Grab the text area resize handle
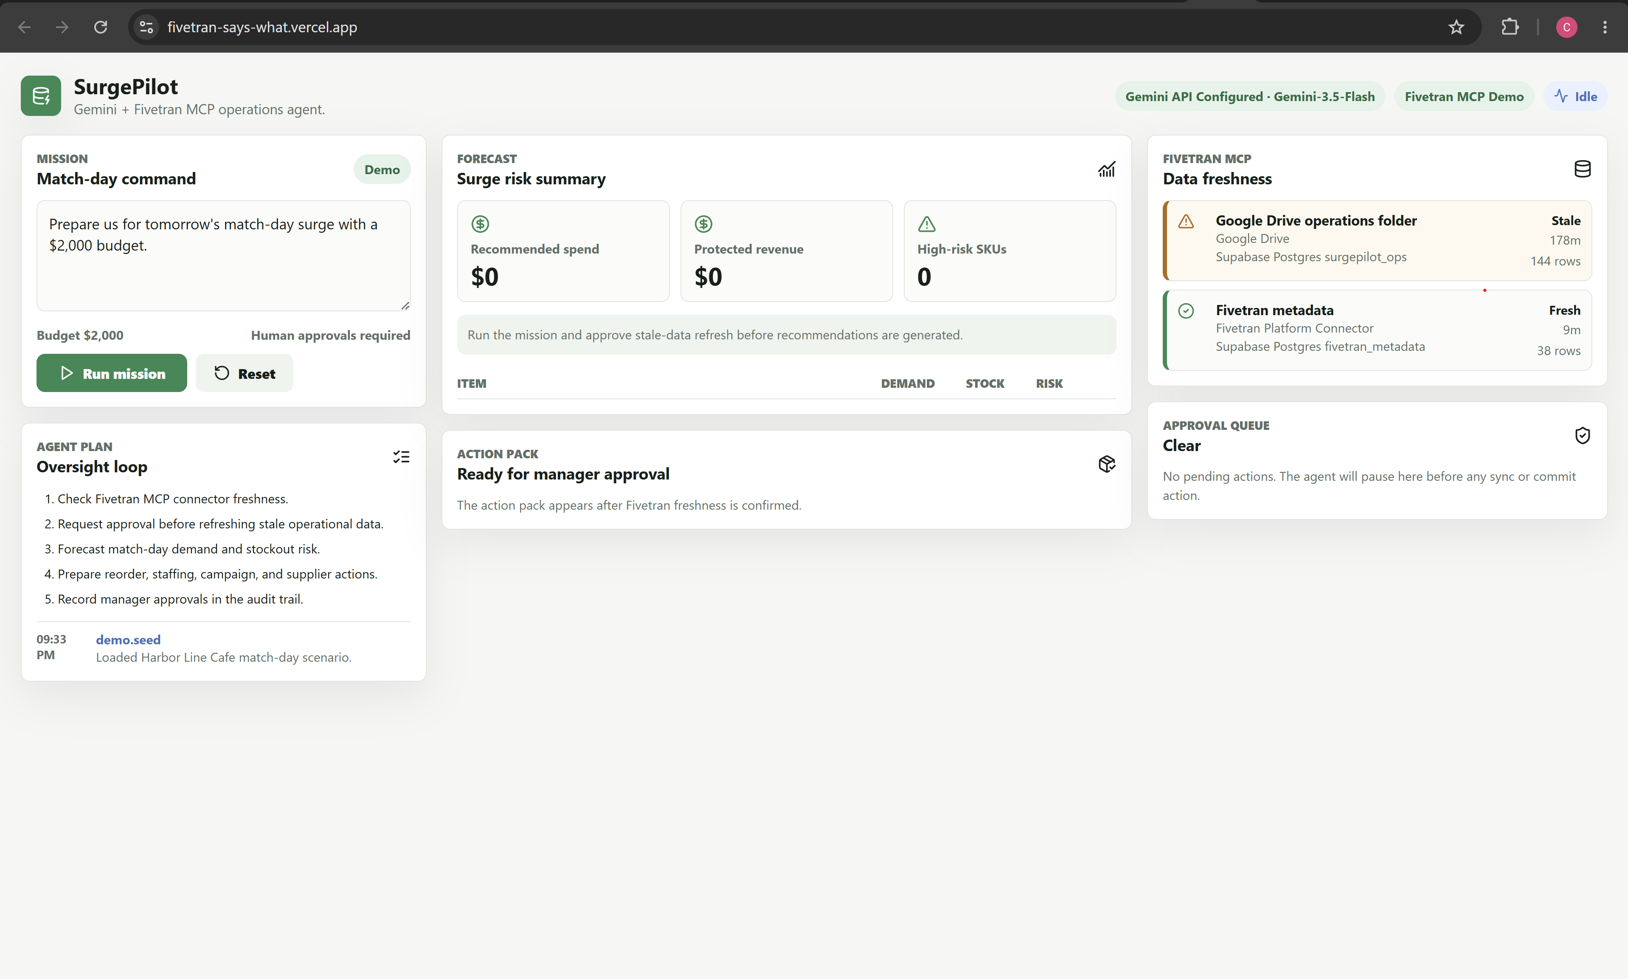1628x979 pixels. tap(405, 305)
